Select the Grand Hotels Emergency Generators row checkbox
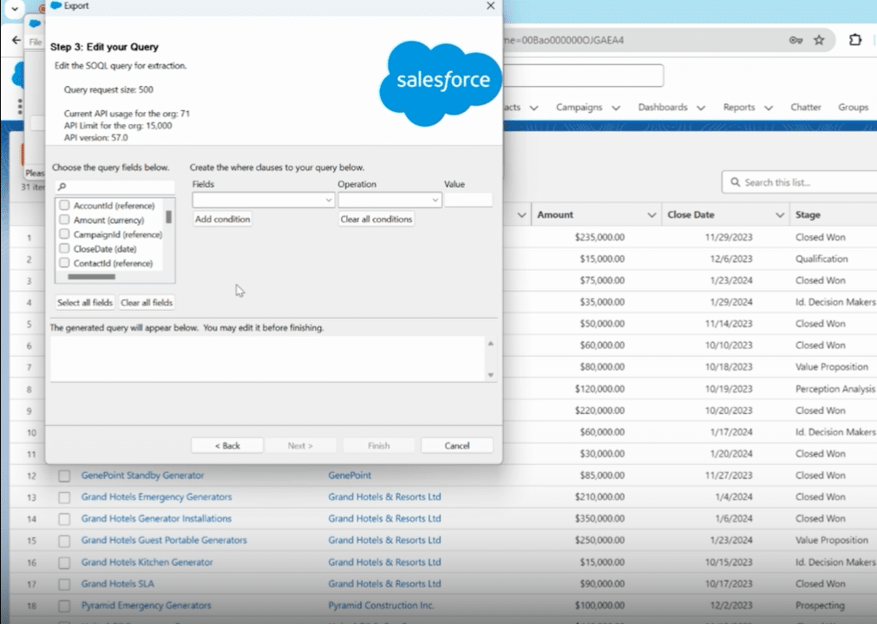 (x=64, y=497)
